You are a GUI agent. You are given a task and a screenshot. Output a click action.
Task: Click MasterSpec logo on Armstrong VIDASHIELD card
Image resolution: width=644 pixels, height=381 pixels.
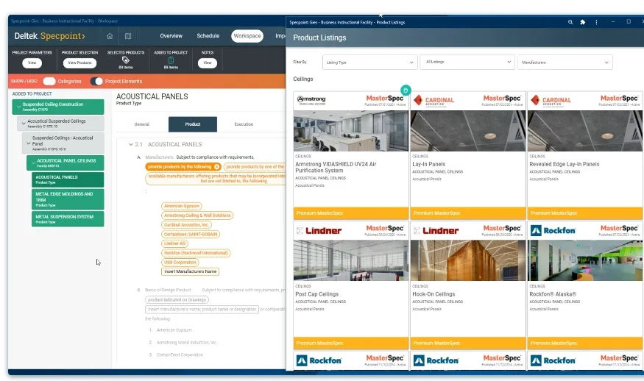(385, 98)
